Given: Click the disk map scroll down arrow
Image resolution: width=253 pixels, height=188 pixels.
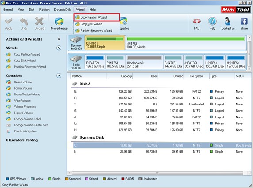Looking at the screenshot, I should pos(249,69).
